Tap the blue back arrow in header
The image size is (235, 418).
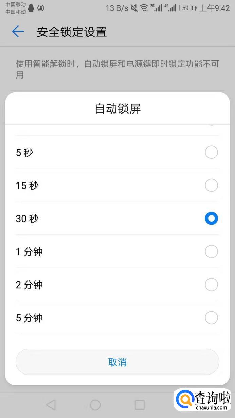pos(18,32)
